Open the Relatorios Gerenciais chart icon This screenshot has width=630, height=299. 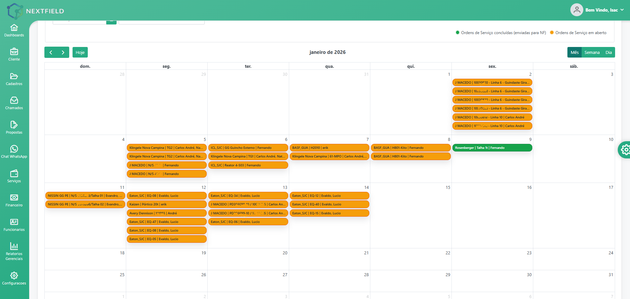[x=14, y=246]
